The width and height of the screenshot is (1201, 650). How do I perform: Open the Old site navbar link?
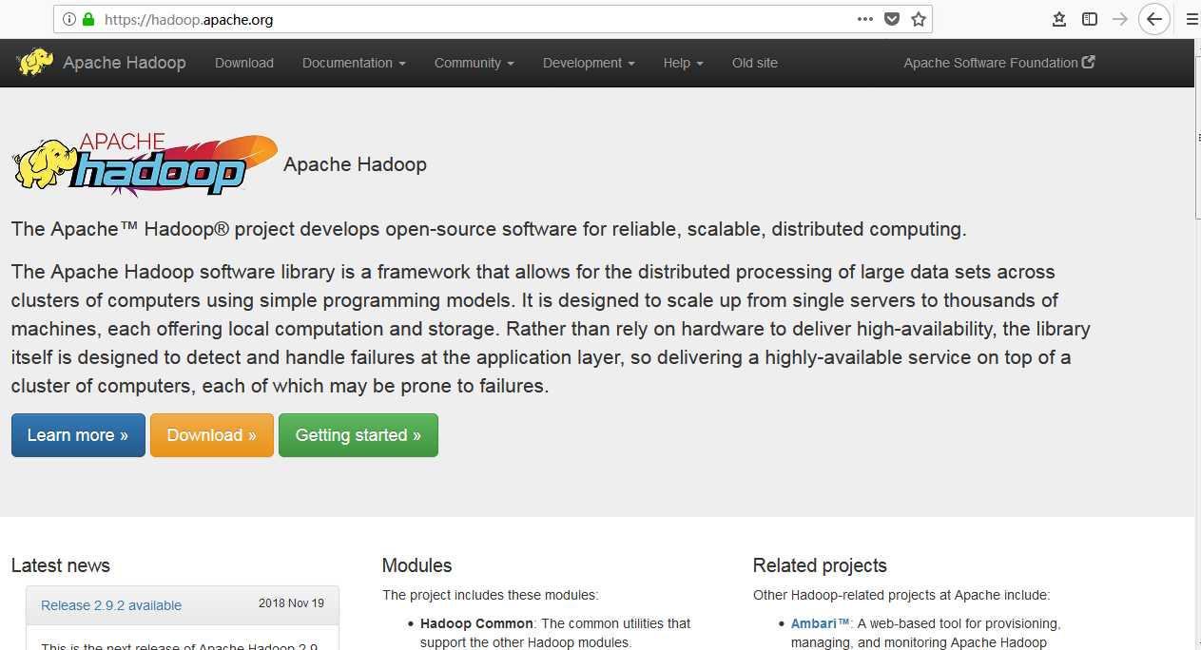(755, 63)
